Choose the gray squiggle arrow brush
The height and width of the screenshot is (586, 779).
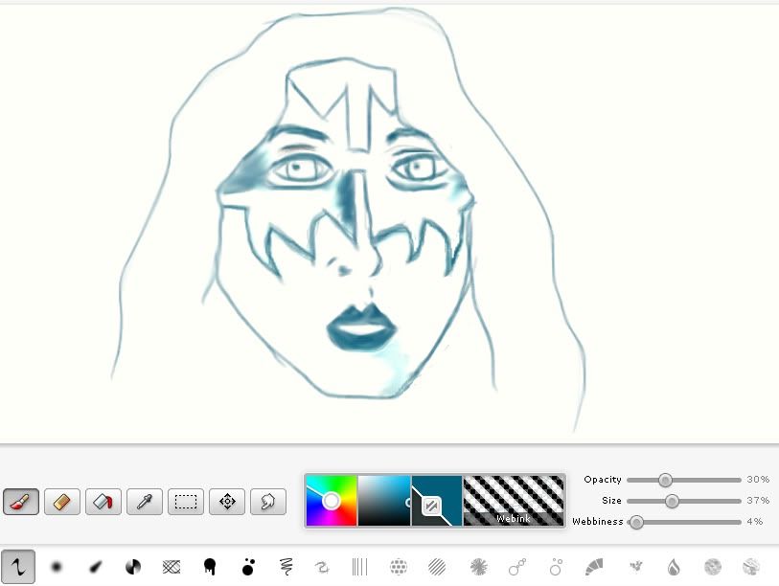[322, 567]
